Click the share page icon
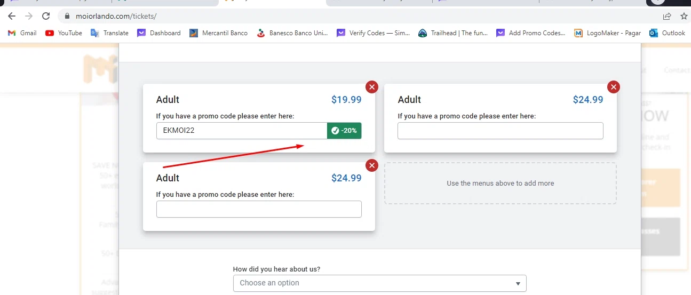The image size is (691, 295). (667, 16)
